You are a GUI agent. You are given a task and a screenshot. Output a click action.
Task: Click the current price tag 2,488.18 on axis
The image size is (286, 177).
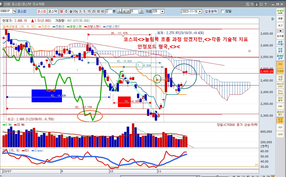click(x=267, y=71)
